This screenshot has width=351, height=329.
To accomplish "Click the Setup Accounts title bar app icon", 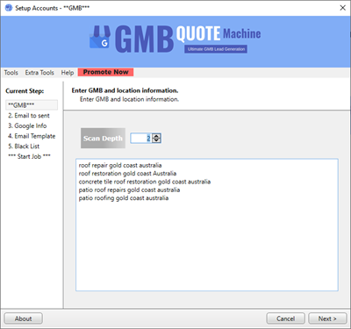I will click(x=9, y=8).
